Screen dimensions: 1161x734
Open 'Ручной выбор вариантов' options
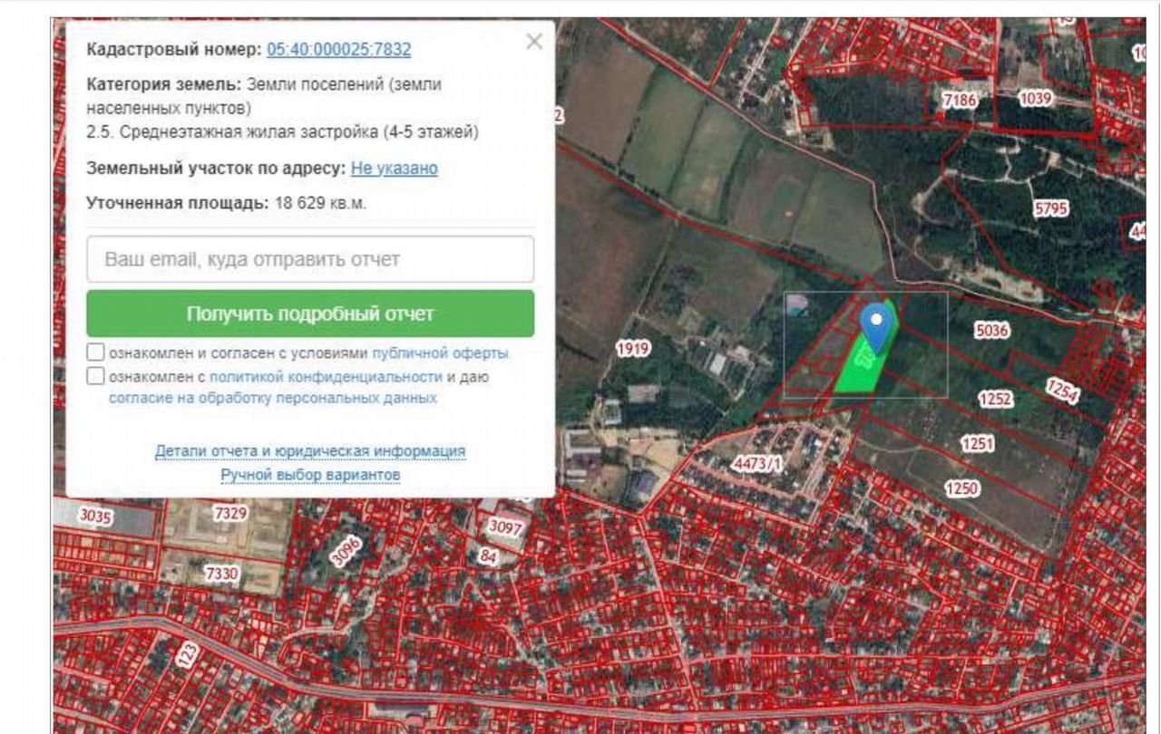(310, 475)
